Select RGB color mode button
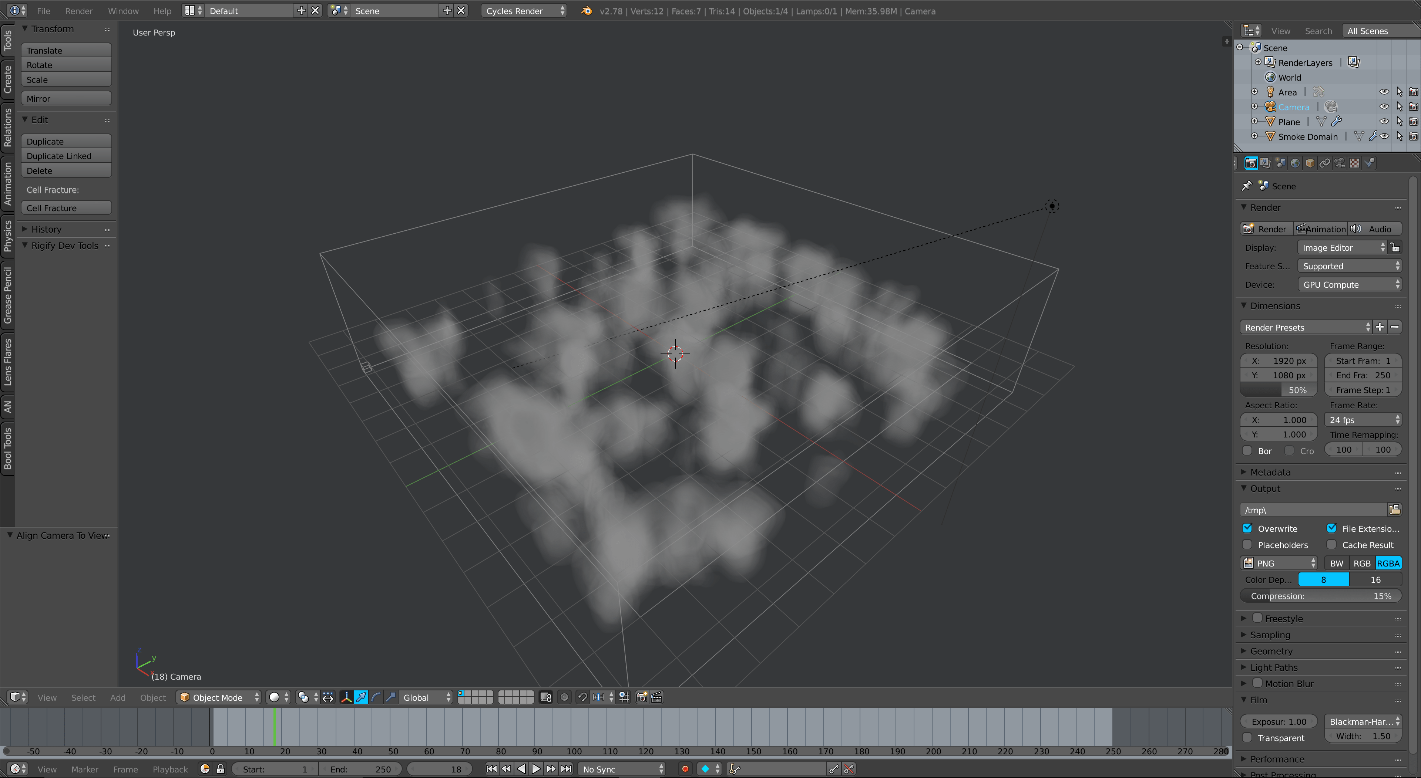This screenshot has width=1421, height=778. pos(1361,563)
